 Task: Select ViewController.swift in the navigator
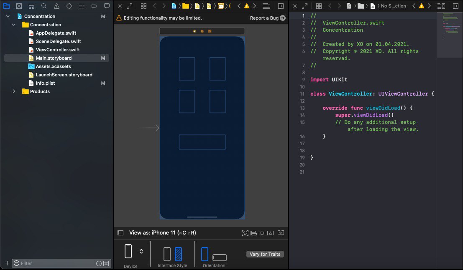click(x=58, y=50)
